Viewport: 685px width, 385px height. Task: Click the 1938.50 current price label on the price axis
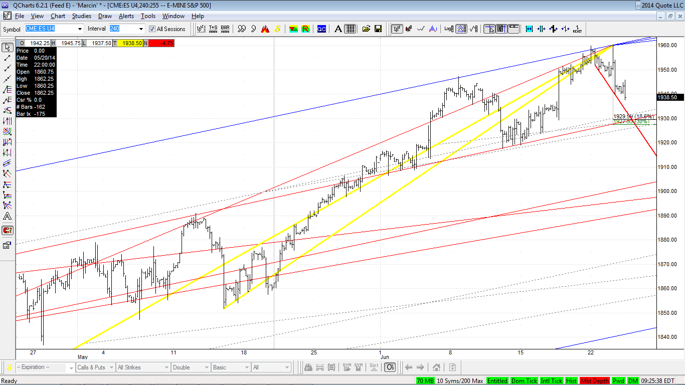[670, 98]
